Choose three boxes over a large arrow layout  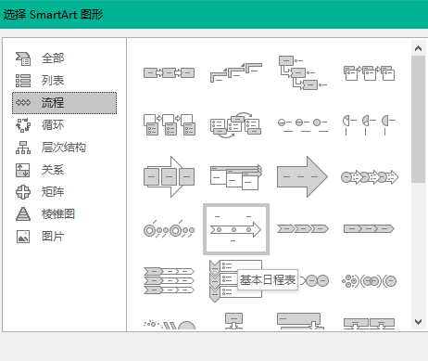[x=170, y=176]
